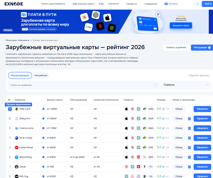Click Обзор for Aifory Pro

(x=179, y=119)
